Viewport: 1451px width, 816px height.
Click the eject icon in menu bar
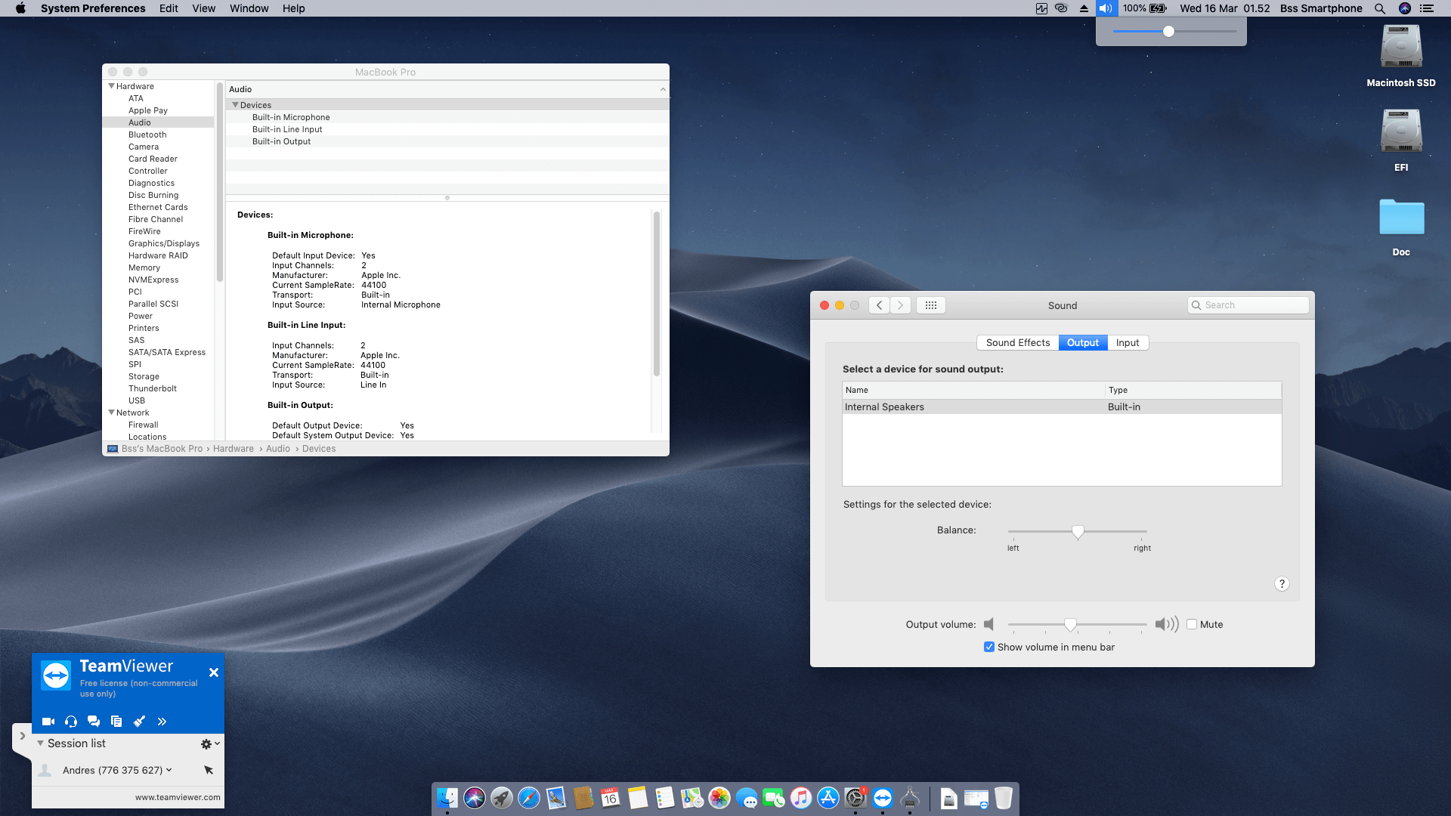pyautogui.click(x=1084, y=8)
